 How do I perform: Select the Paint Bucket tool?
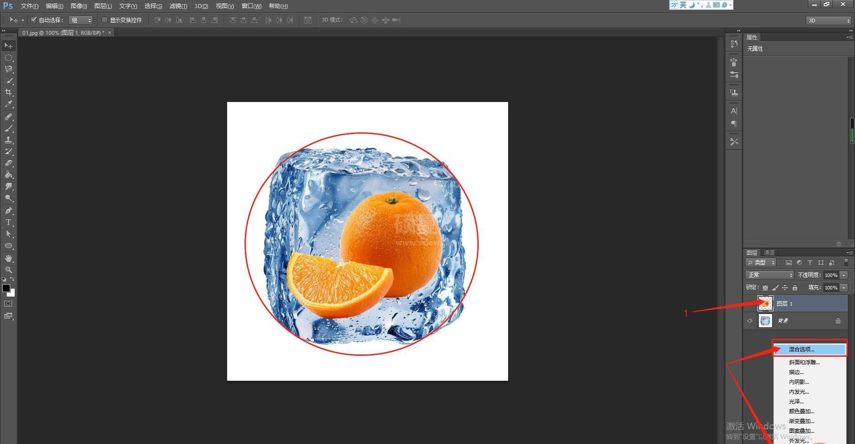click(8, 175)
